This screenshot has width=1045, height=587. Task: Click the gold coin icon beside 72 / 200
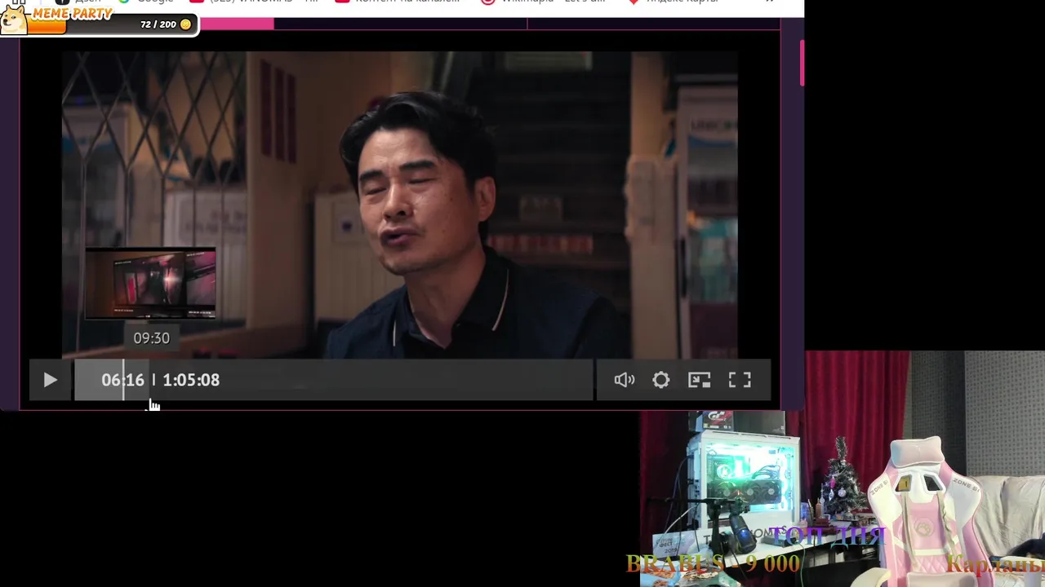(185, 24)
